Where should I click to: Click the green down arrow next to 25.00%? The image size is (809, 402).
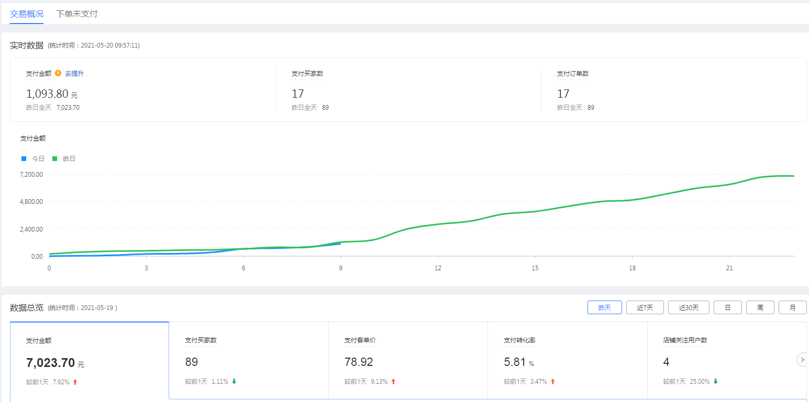(715, 382)
